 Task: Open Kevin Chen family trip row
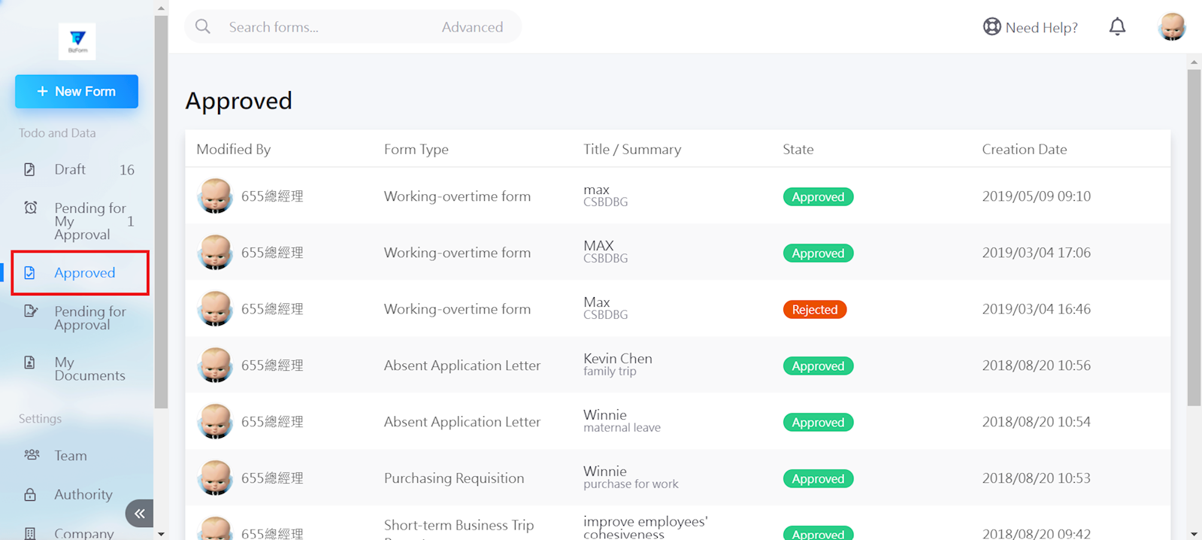(x=617, y=365)
